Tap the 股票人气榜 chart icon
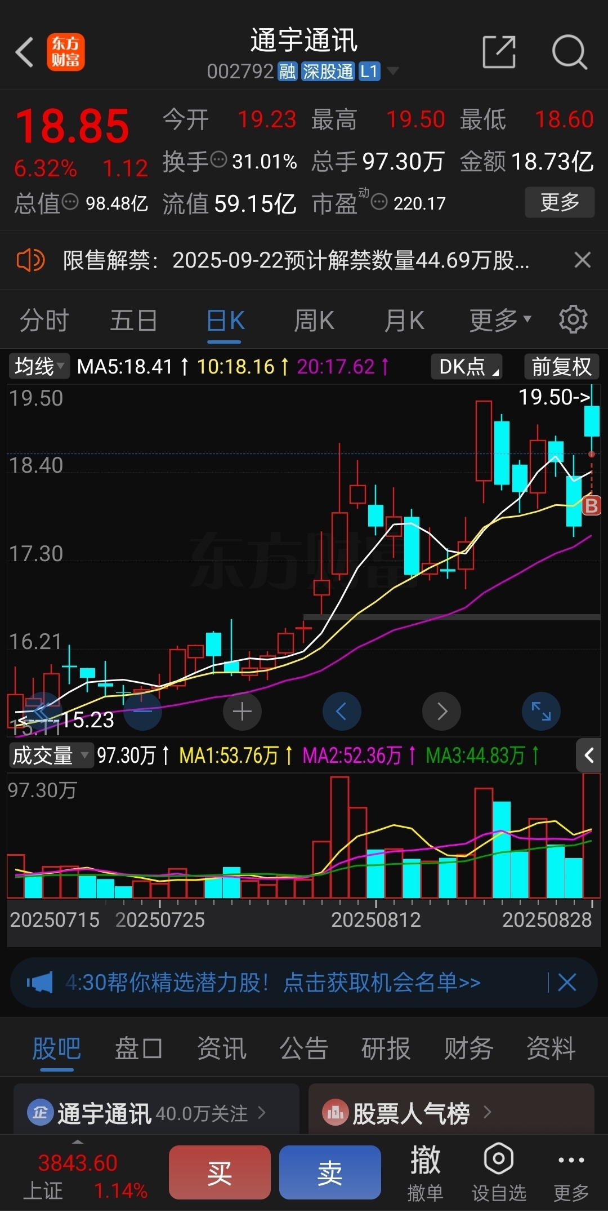This screenshot has width=608, height=1213. [335, 1113]
